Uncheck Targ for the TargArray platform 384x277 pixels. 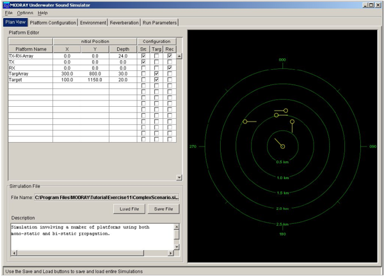coord(157,74)
